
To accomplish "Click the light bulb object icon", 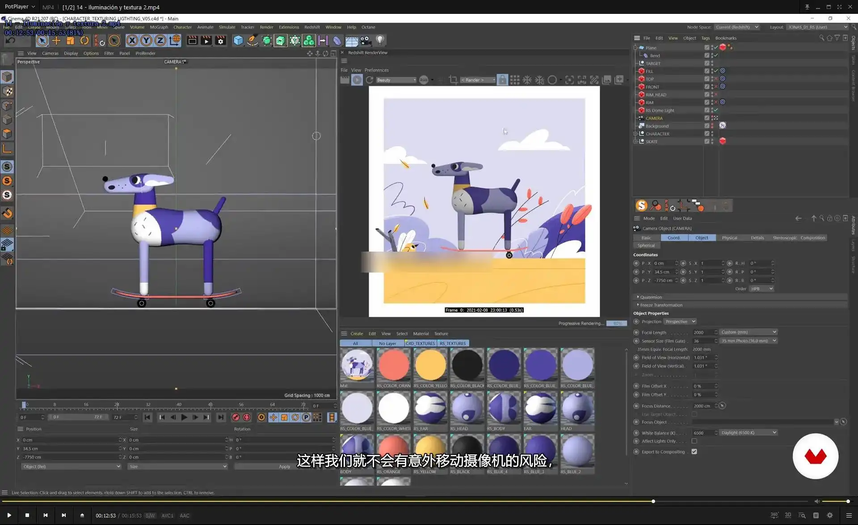I will [380, 40].
